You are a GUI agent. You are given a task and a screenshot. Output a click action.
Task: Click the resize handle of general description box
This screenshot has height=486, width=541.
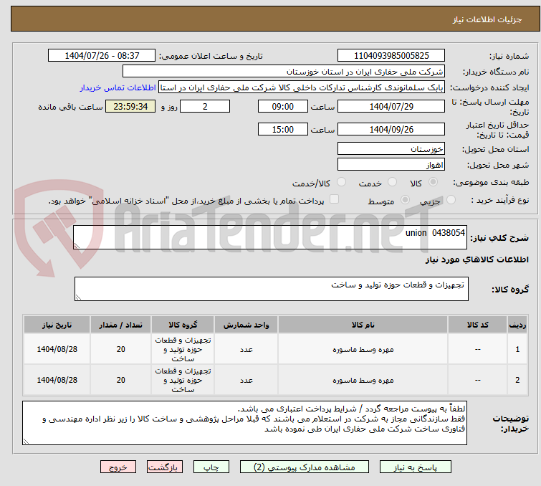(x=77, y=245)
